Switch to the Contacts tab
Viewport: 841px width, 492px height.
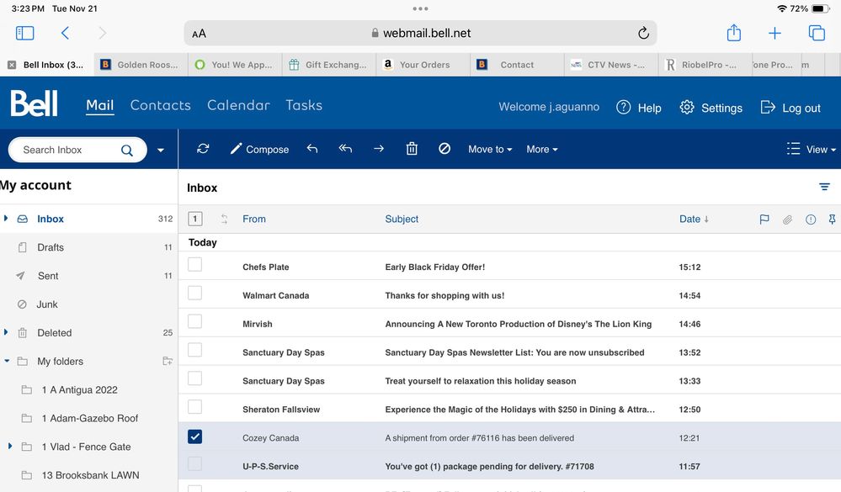[160, 105]
